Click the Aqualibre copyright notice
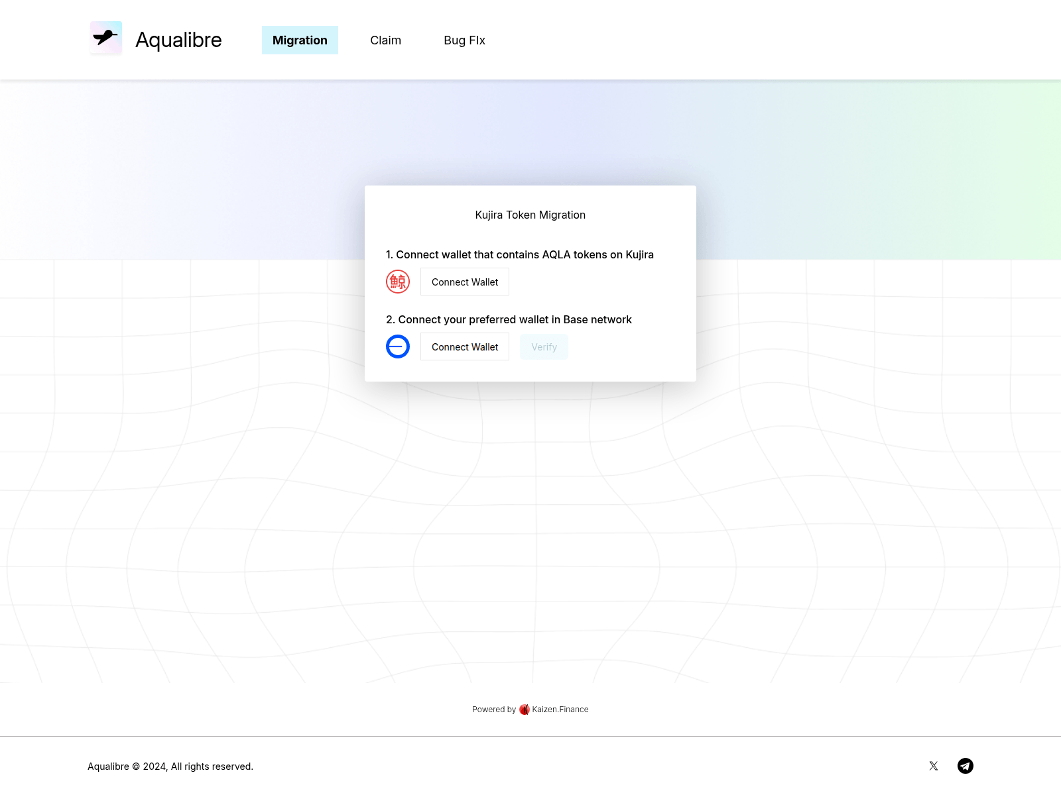1061x795 pixels. (170, 766)
